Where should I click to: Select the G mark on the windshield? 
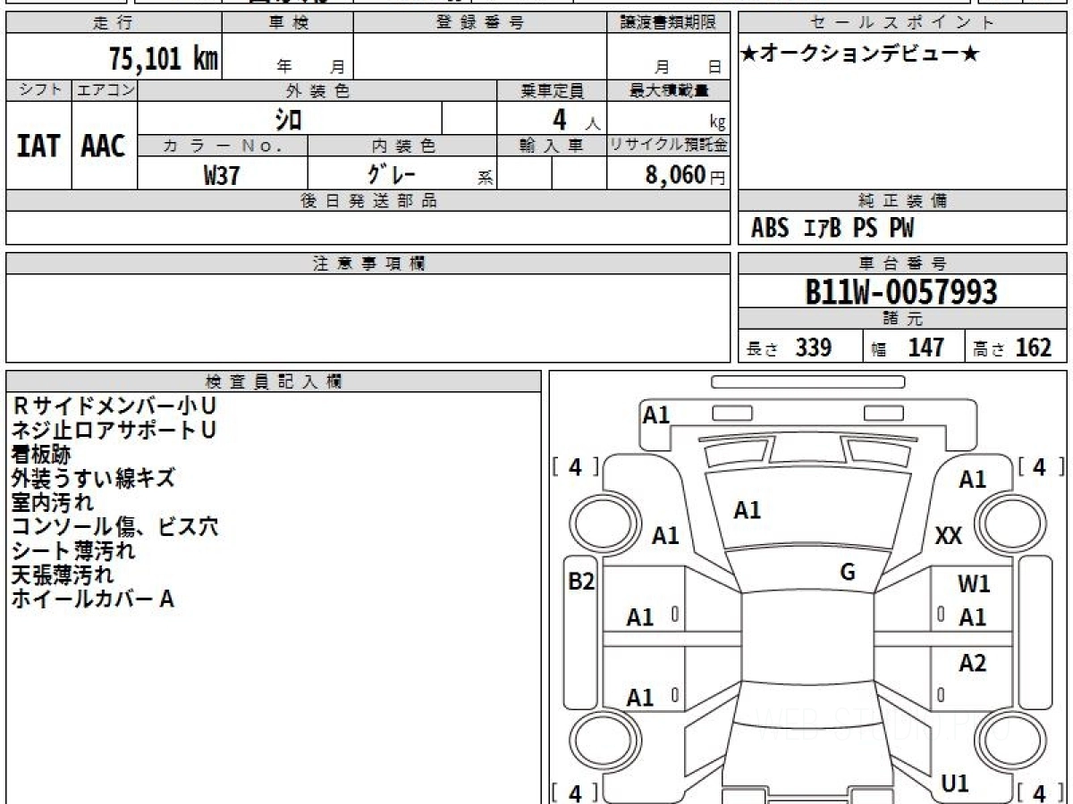(848, 573)
